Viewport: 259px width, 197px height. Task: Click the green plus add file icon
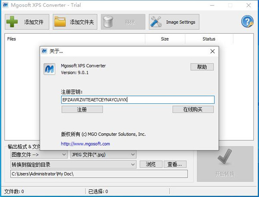(x=12, y=22)
